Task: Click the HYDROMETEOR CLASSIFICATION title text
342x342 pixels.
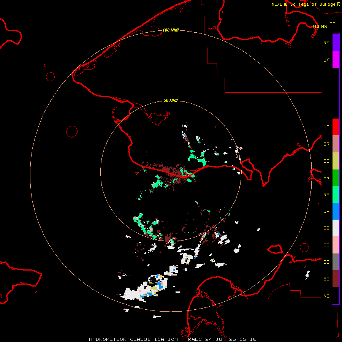Action: 133,339
